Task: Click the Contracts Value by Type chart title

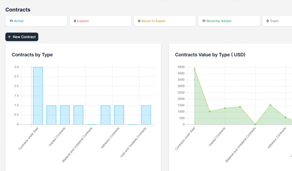Action: (210, 55)
